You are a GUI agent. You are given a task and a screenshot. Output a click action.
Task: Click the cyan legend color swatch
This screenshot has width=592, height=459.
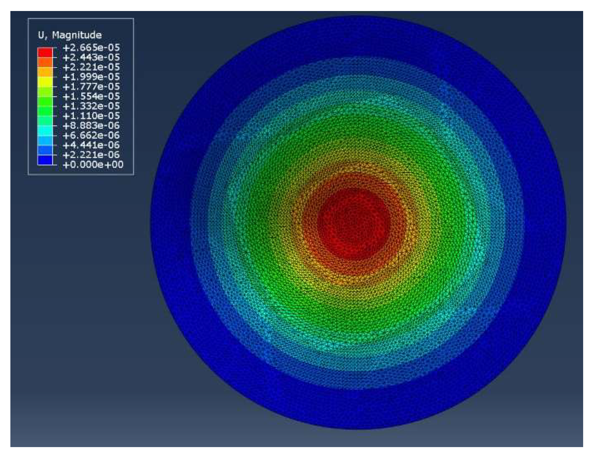(x=45, y=131)
